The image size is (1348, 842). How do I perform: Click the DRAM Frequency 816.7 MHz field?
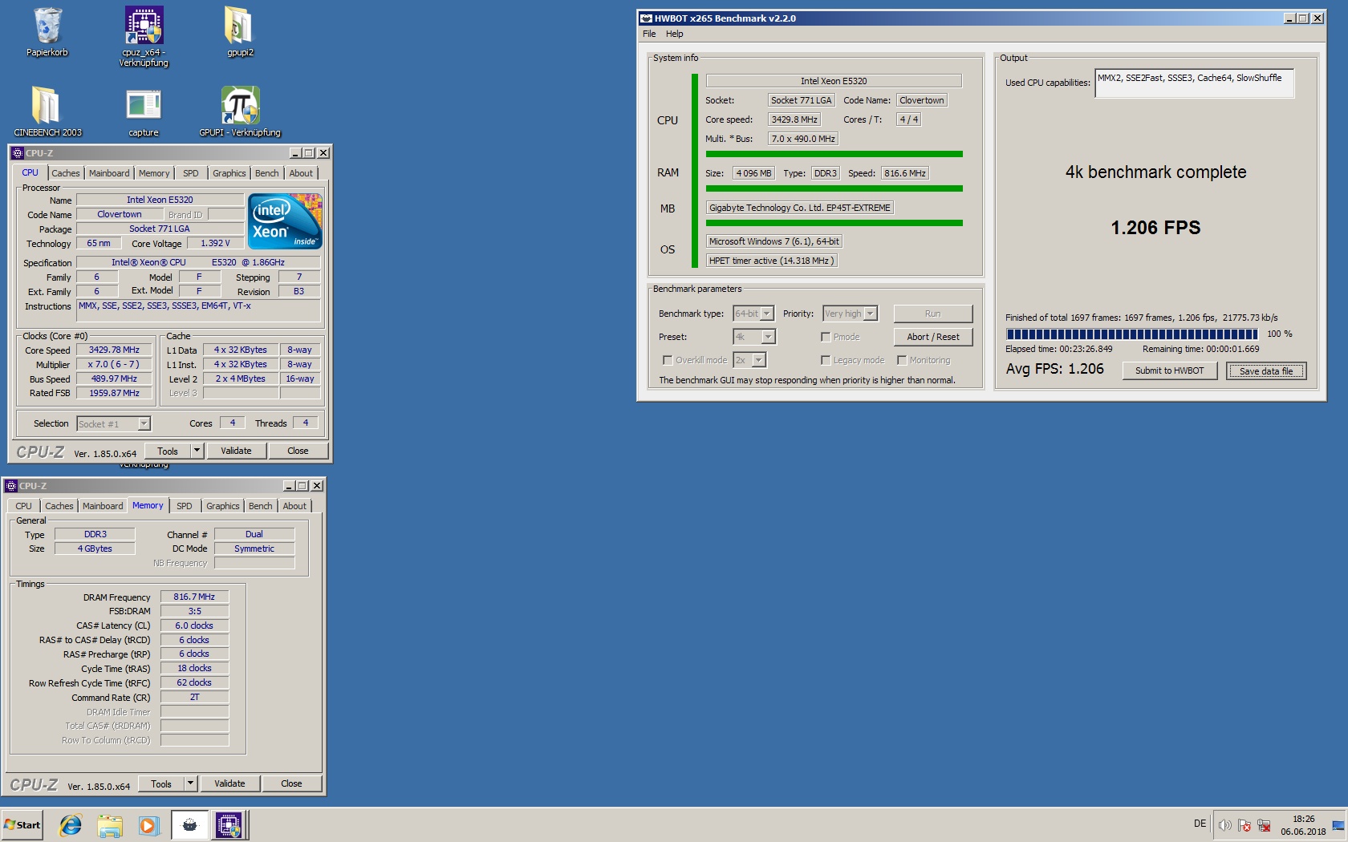(x=194, y=597)
